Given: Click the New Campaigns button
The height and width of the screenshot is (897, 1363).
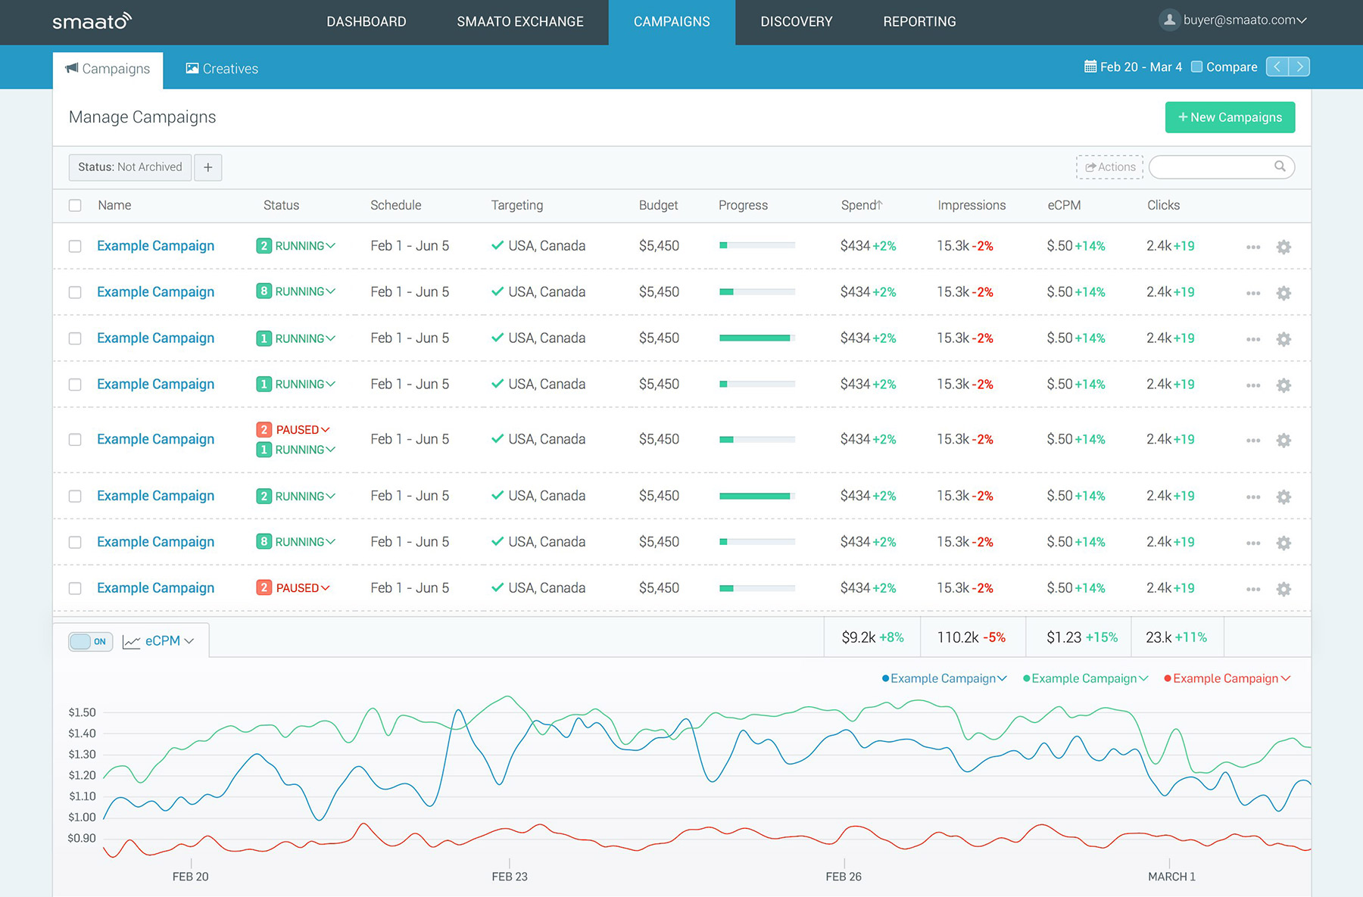Looking at the screenshot, I should tap(1230, 117).
